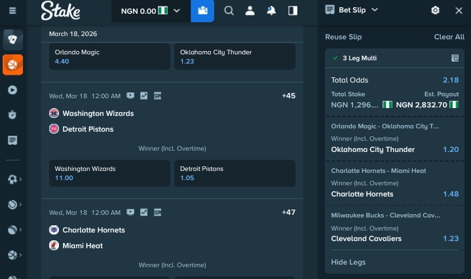
Task: Close the bet slip panel
Action: (x=459, y=11)
